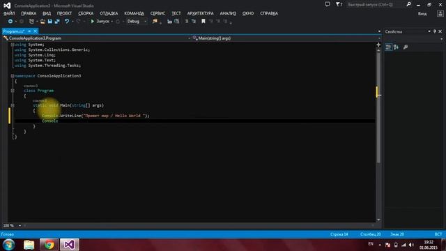Screen dimensions: 446x251
Task: Undo the last edit with the Undo icon
Action: pyautogui.click(x=67, y=22)
